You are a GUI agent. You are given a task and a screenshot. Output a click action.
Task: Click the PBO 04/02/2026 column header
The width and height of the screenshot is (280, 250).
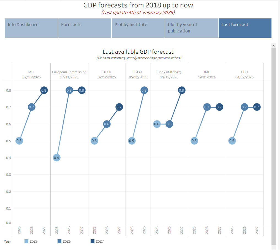pos(244,75)
